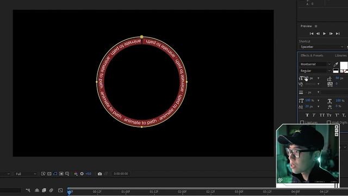This screenshot has width=348, height=196.
Task: Switch to the Effects & Presets tab
Action: click(x=312, y=56)
